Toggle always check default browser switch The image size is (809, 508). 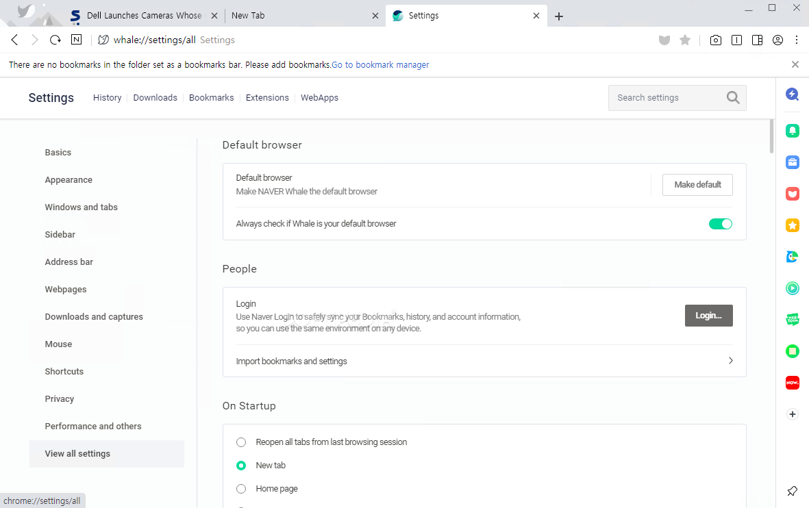pyautogui.click(x=720, y=224)
